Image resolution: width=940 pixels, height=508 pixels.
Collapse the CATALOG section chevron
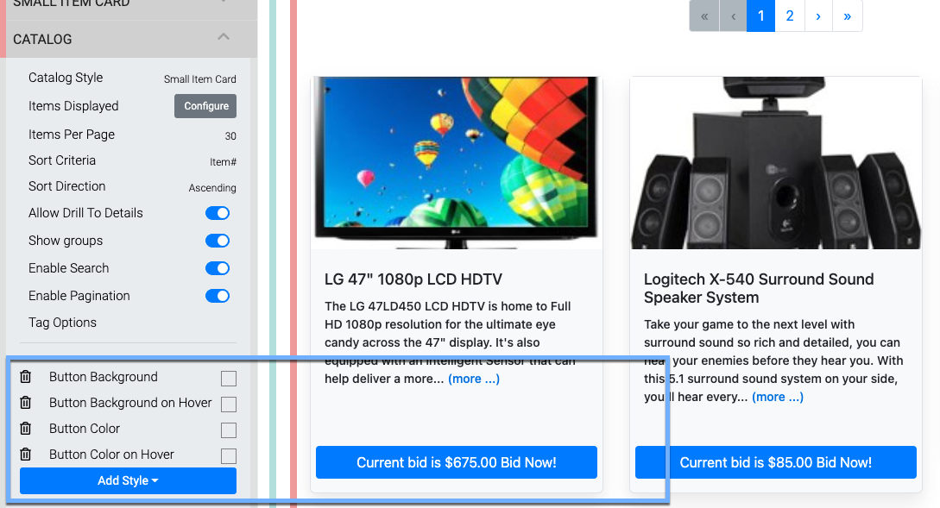click(224, 37)
